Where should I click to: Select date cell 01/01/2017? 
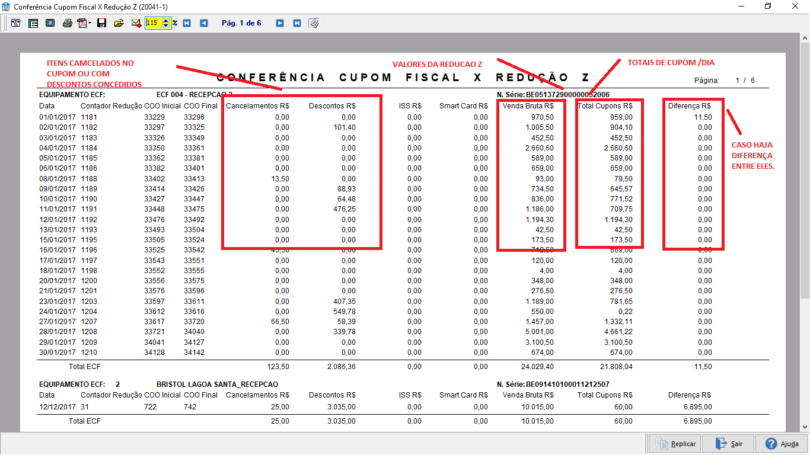[x=58, y=117]
